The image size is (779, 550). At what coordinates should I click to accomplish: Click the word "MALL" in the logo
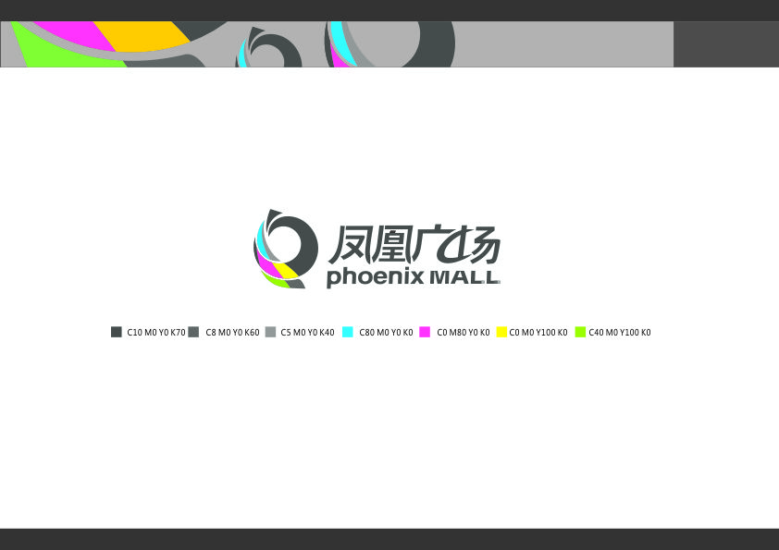click(x=464, y=277)
